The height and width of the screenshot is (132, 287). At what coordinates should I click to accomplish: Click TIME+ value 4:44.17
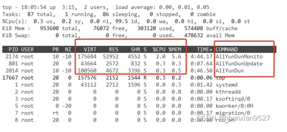tap(201, 57)
